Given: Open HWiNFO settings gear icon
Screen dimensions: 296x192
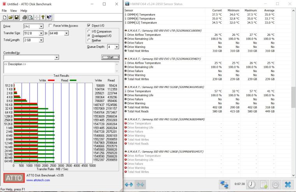Looking at the screenshot, I should pyautogui.click(x=276, y=185).
